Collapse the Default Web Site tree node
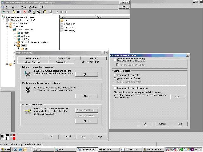This screenshot has height=152, width=203. click(x=11, y=30)
